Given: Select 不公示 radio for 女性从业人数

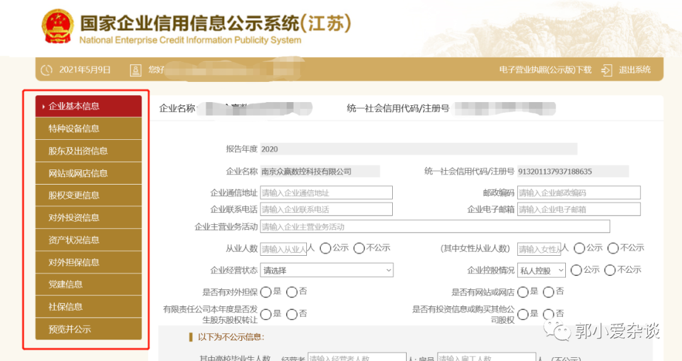Looking at the screenshot, I should click(x=613, y=248).
